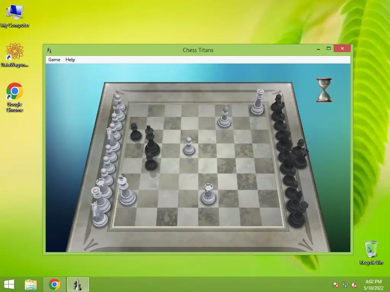390x292 pixels.
Task: Maximize the Chess Titans window
Action: click(329, 49)
